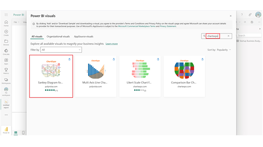Collapse the right data pane chevron

pos(260,29)
